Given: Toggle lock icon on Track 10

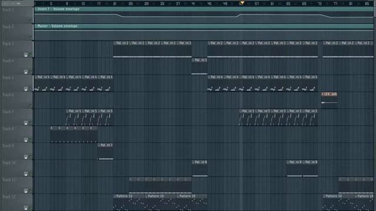Looking at the screenshot, I should pyautogui.click(x=26, y=174).
